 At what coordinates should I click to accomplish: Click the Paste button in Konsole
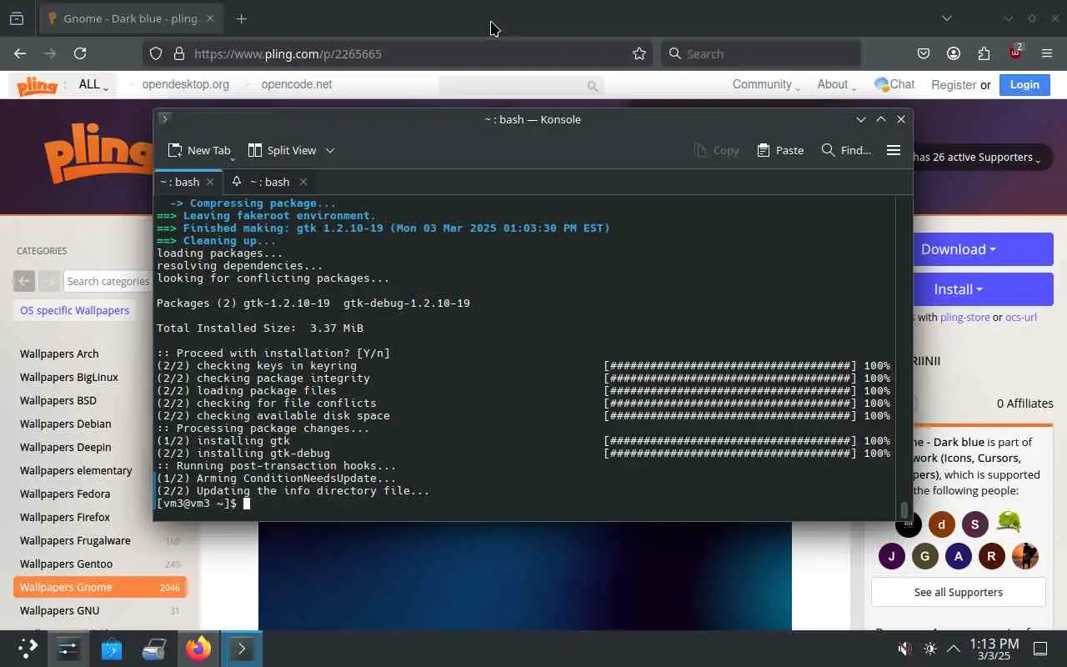coord(780,150)
